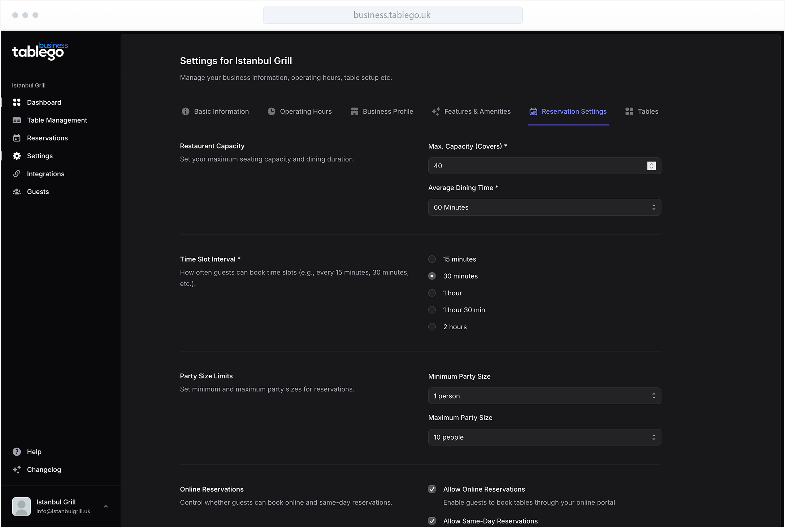Open the Basic Information section

click(x=221, y=111)
